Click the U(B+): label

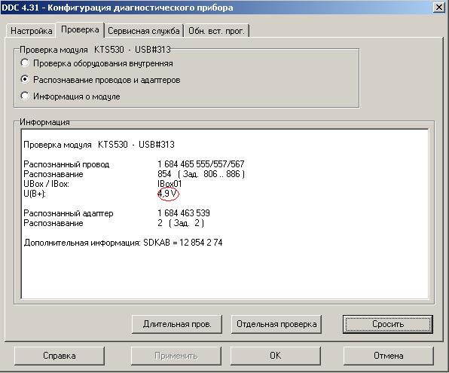[x=35, y=194]
